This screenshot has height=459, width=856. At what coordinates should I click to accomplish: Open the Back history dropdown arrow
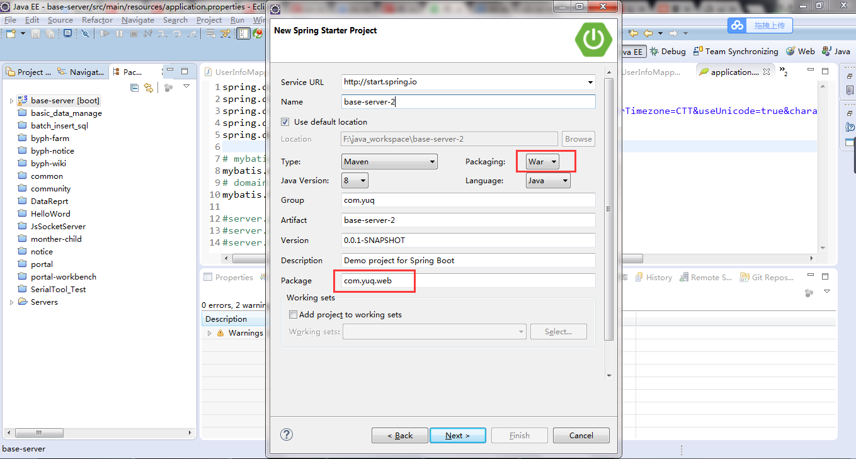point(660,33)
